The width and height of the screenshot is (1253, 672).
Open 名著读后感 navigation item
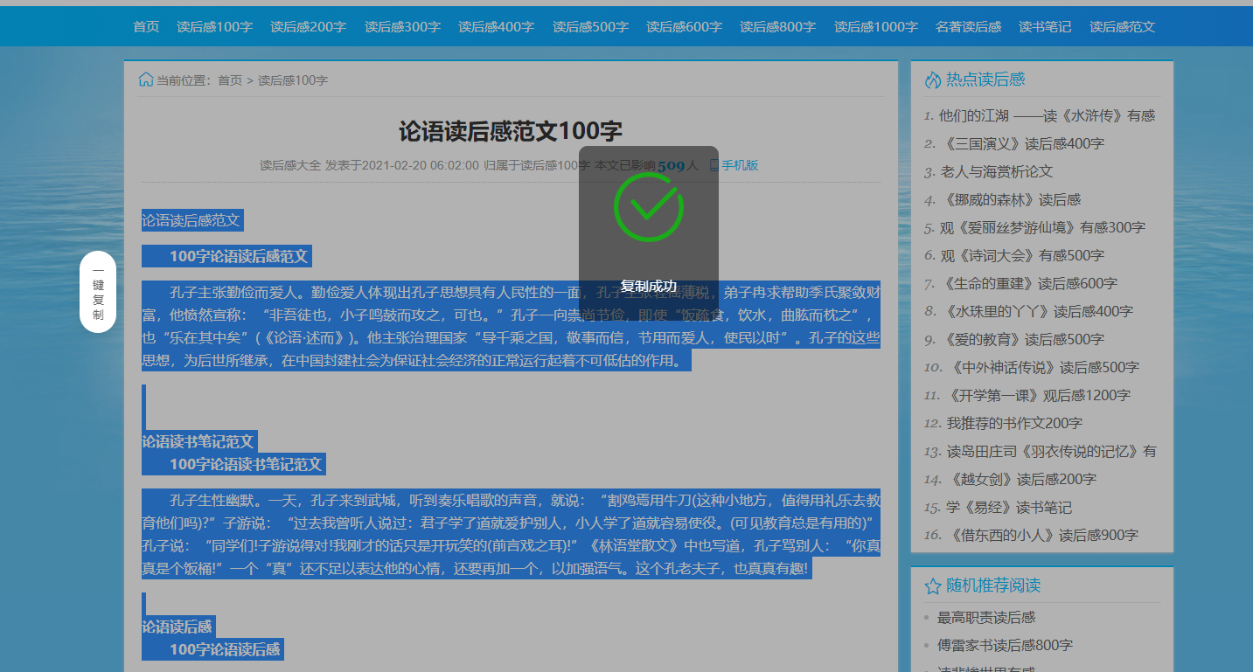tap(969, 27)
